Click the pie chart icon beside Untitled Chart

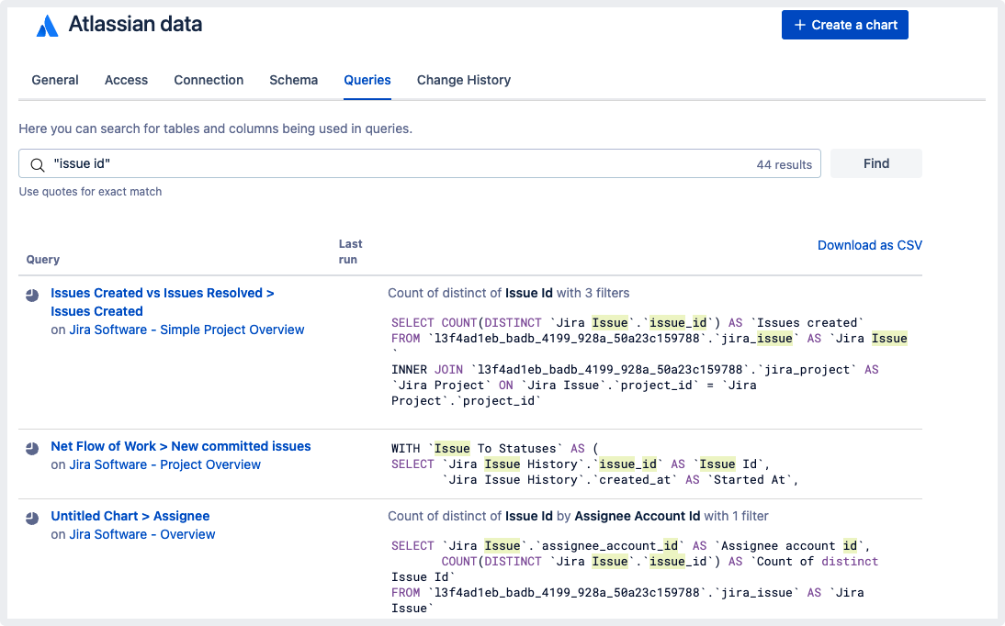click(32, 518)
